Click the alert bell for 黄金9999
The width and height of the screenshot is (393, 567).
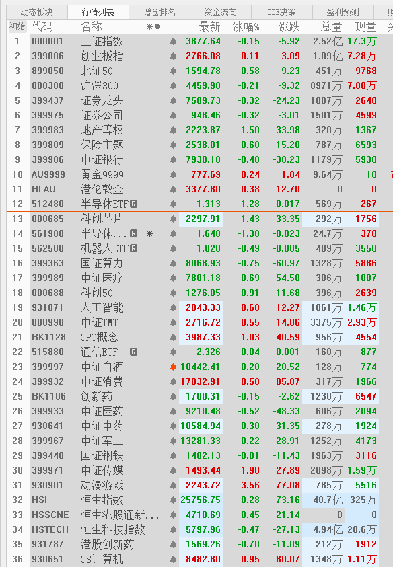pos(173,174)
